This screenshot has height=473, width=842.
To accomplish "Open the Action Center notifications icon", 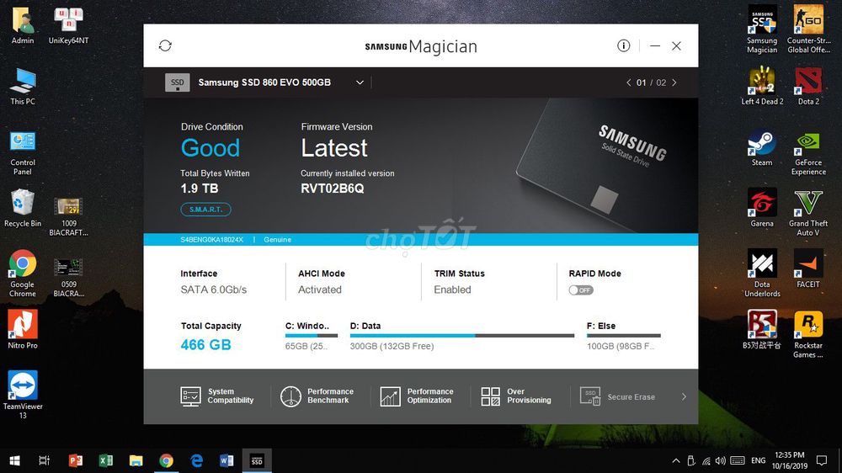I will pos(822,460).
